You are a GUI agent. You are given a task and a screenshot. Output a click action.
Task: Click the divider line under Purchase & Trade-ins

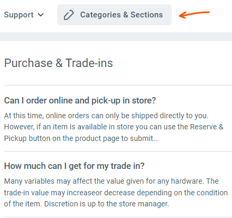pos(118,86)
